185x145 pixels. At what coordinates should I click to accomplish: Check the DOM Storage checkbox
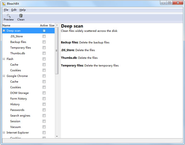pyautogui.click(x=44, y=93)
